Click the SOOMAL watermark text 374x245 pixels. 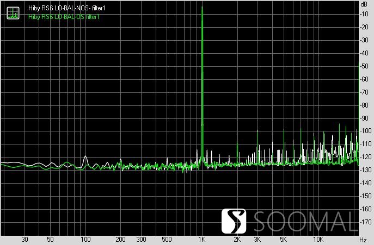point(309,222)
